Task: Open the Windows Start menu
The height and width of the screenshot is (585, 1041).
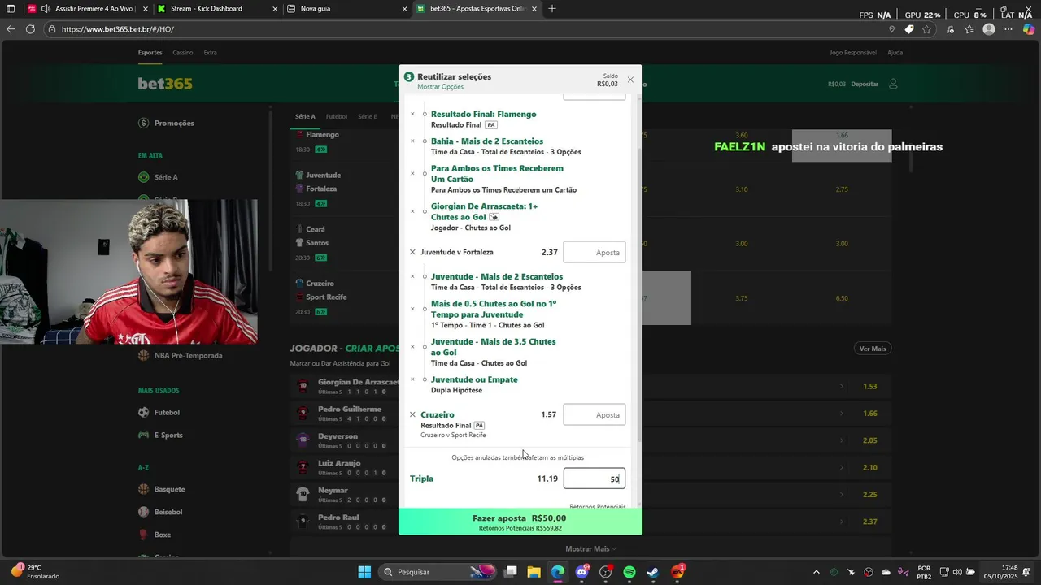Action: point(364,572)
